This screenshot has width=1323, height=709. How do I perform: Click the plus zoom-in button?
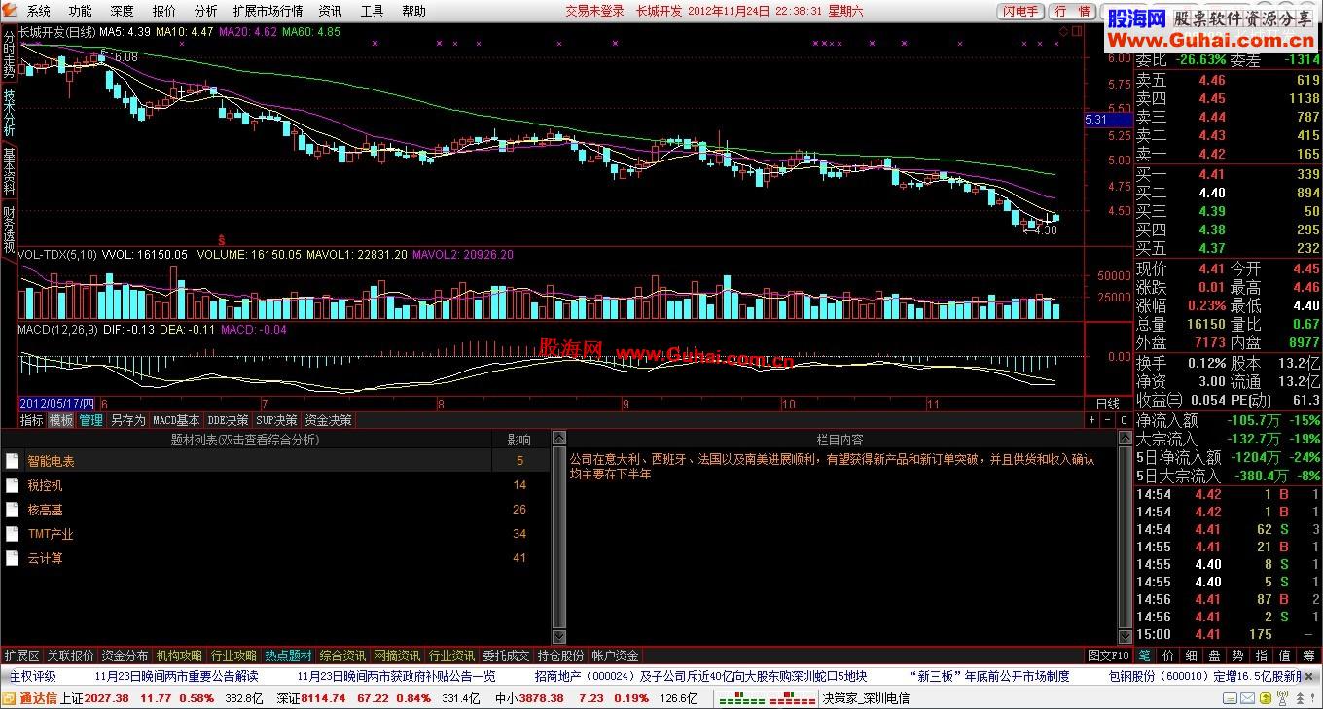[x=1092, y=420]
